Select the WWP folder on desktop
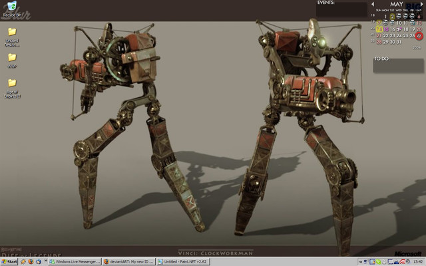This screenshot has width=426, height=266. [x=12, y=61]
